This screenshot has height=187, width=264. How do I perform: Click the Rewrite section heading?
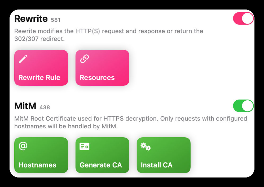(x=31, y=19)
